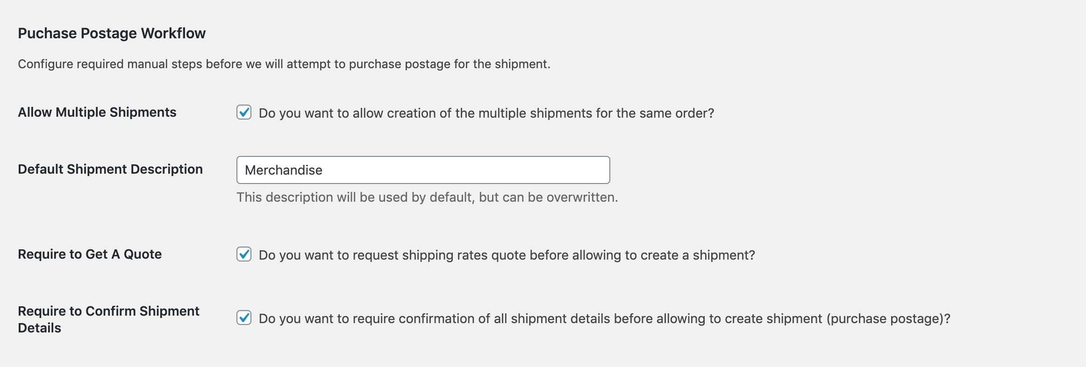Click the confirmation of shipment details question label

point(542,319)
